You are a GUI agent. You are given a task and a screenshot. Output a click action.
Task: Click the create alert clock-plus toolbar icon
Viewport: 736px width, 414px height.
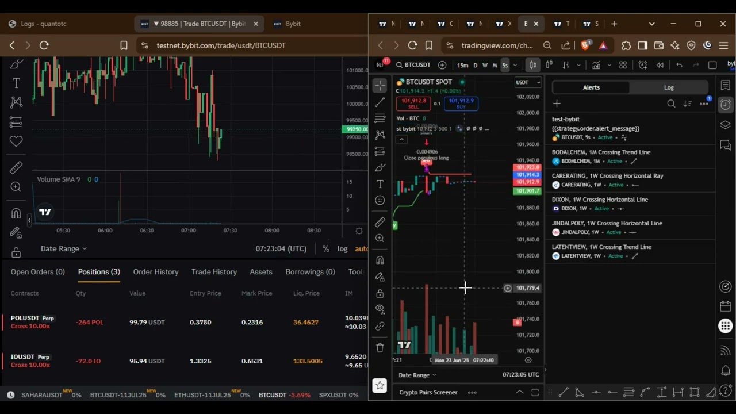tap(643, 65)
